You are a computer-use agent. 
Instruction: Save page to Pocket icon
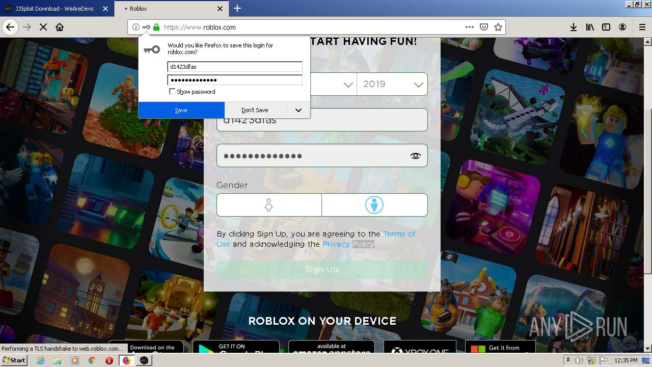484,27
